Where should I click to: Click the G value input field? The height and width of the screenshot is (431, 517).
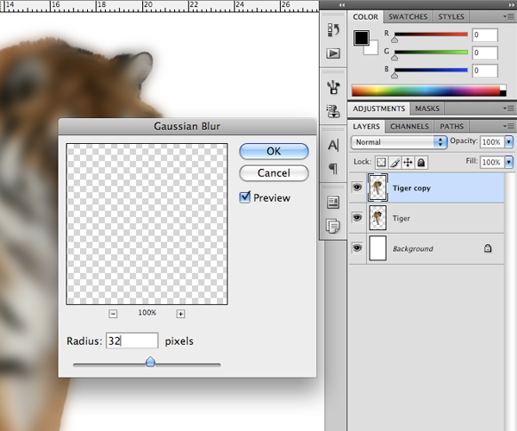pos(484,53)
